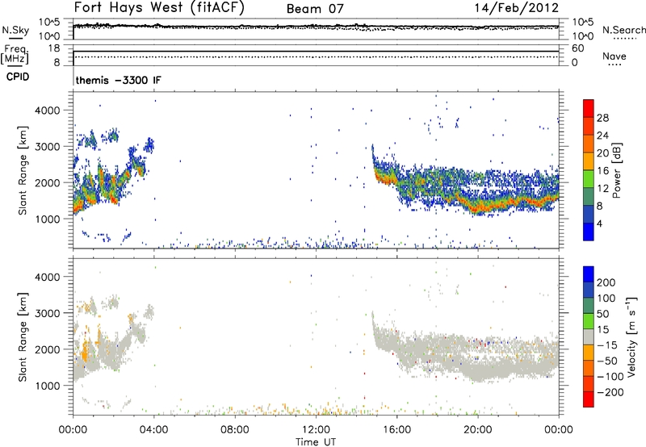Click the gray zero-velocity segment of the velocity colorbar
The width and height of the screenshot is (646, 447).
[589, 336]
